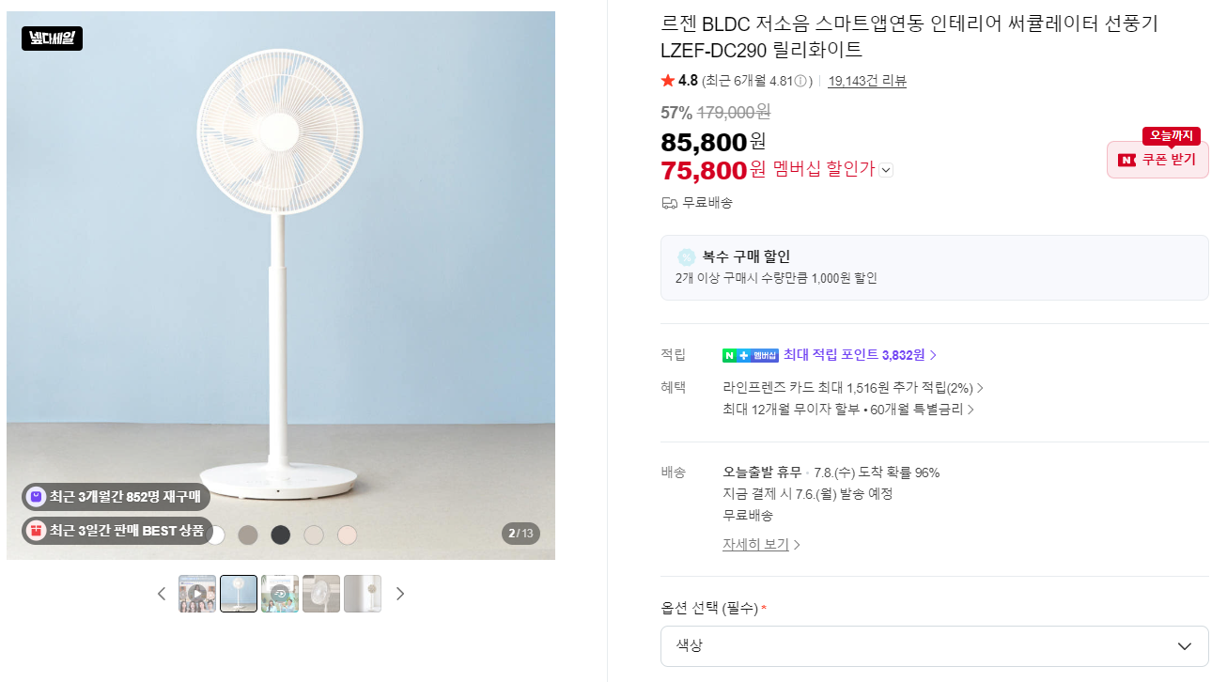The height and width of the screenshot is (682, 1227).
Task: Click the 복수 구매 할인 discount icon
Action: (687, 256)
